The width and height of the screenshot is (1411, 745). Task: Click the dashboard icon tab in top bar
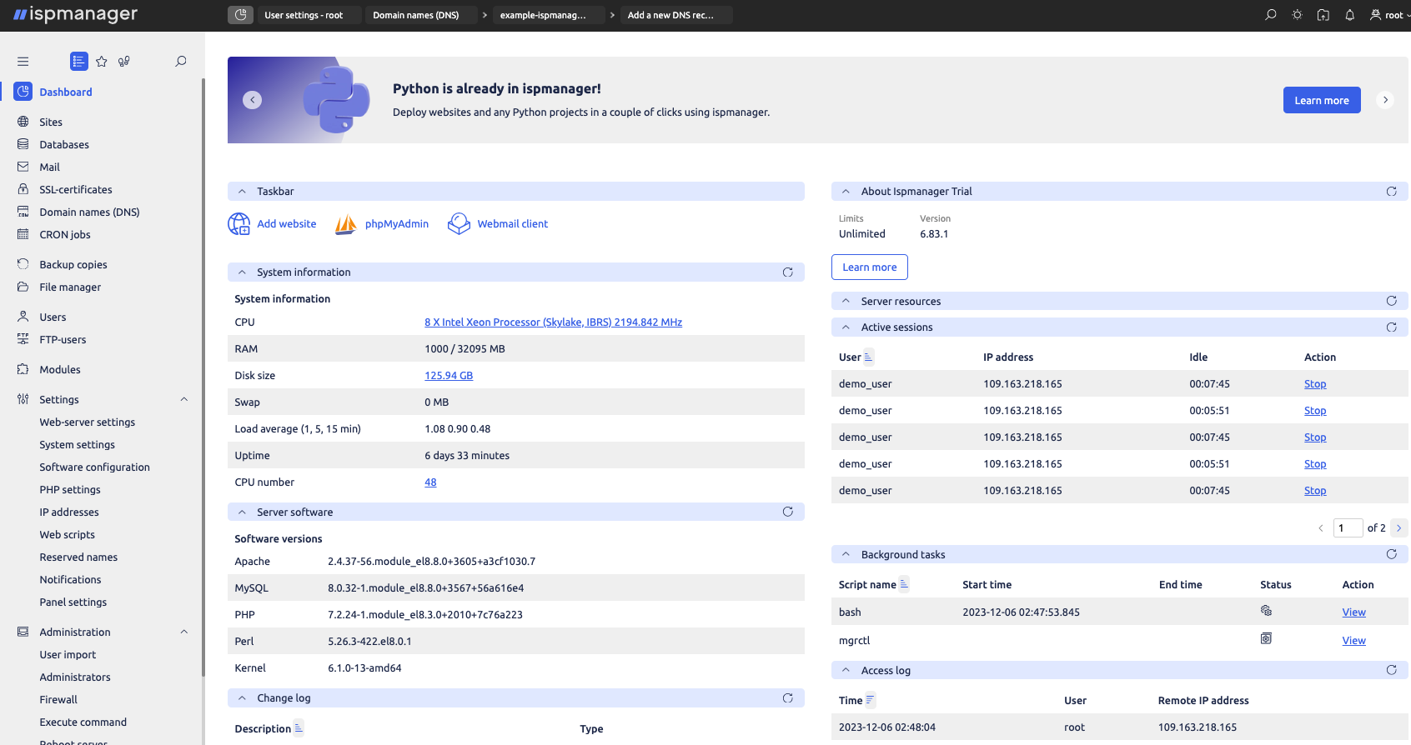240,15
